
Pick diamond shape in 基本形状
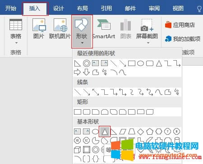pyautogui.click(x=141, y=132)
